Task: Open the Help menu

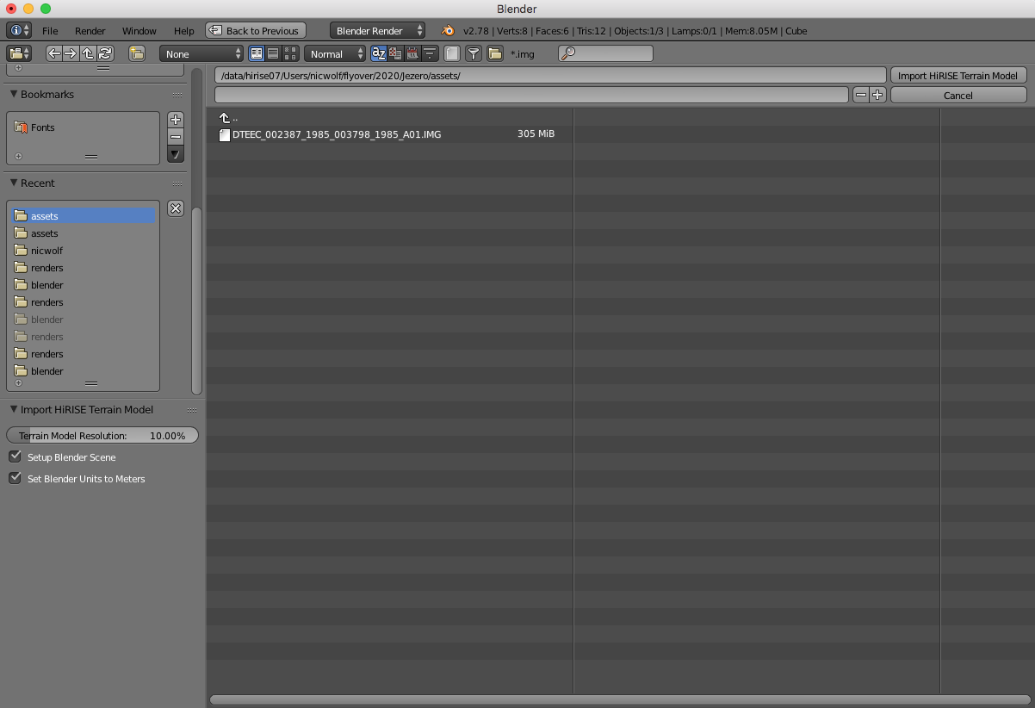Action: (x=183, y=30)
